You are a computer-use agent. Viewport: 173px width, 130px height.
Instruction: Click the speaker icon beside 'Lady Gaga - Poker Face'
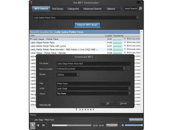[x=31, y=39]
